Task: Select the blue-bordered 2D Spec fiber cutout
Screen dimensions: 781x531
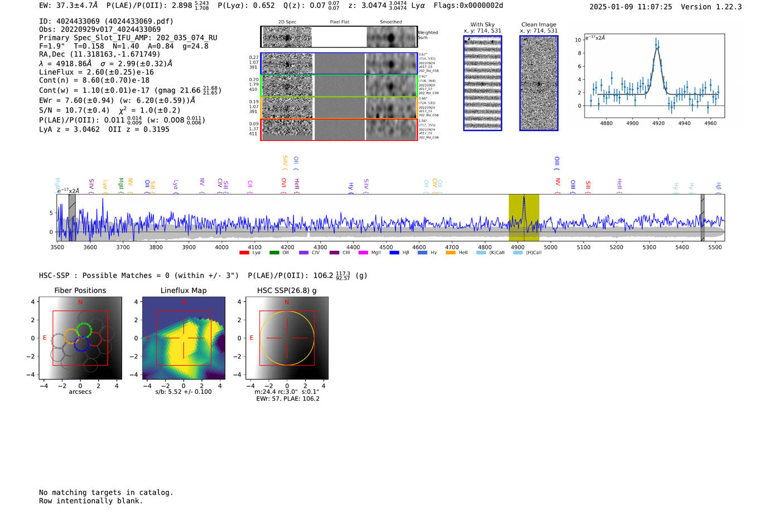Action: click(x=287, y=64)
